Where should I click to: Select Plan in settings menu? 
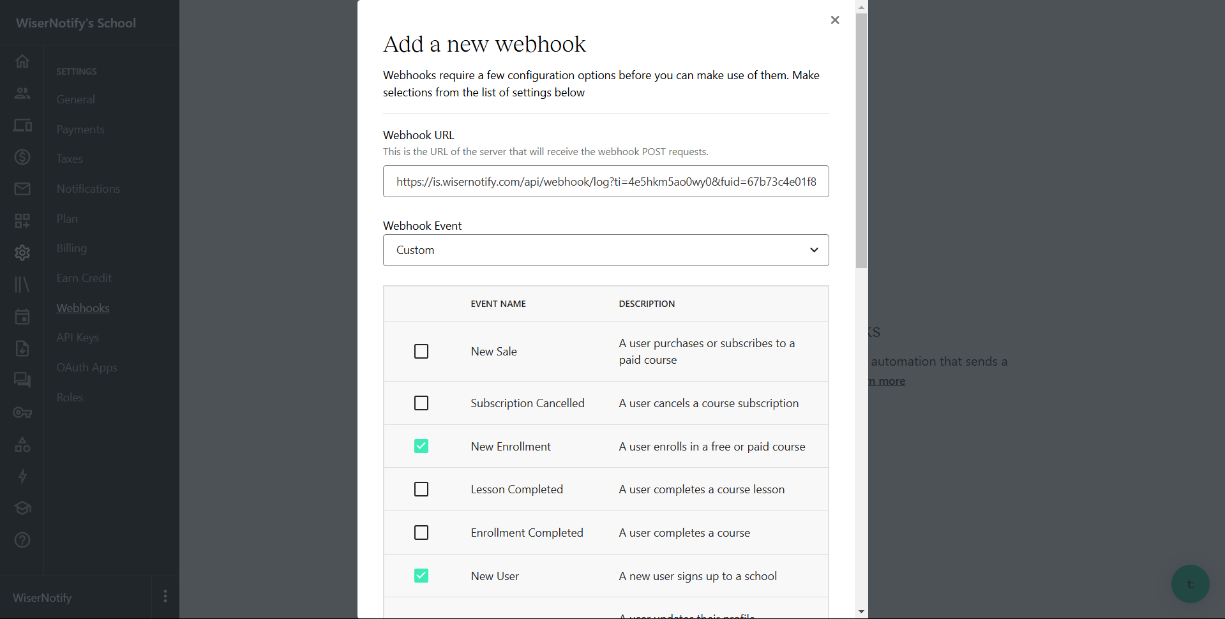pyautogui.click(x=67, y=219)
